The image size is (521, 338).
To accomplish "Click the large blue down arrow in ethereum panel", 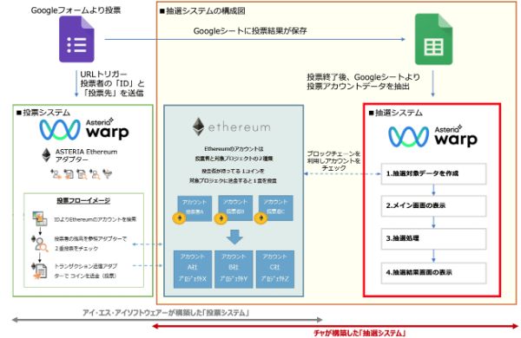I will coord(234,237).
